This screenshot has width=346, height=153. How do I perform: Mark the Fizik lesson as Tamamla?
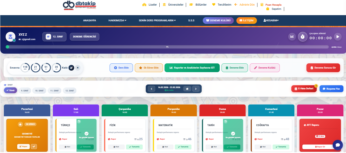coord(134,147)
